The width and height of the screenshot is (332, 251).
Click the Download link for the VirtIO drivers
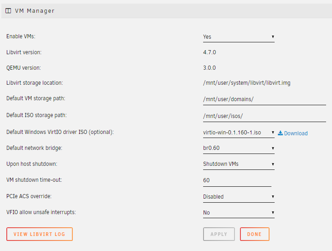pos(296,133)
